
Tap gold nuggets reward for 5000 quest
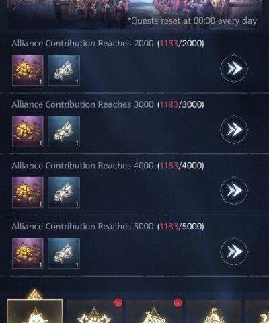28,254
